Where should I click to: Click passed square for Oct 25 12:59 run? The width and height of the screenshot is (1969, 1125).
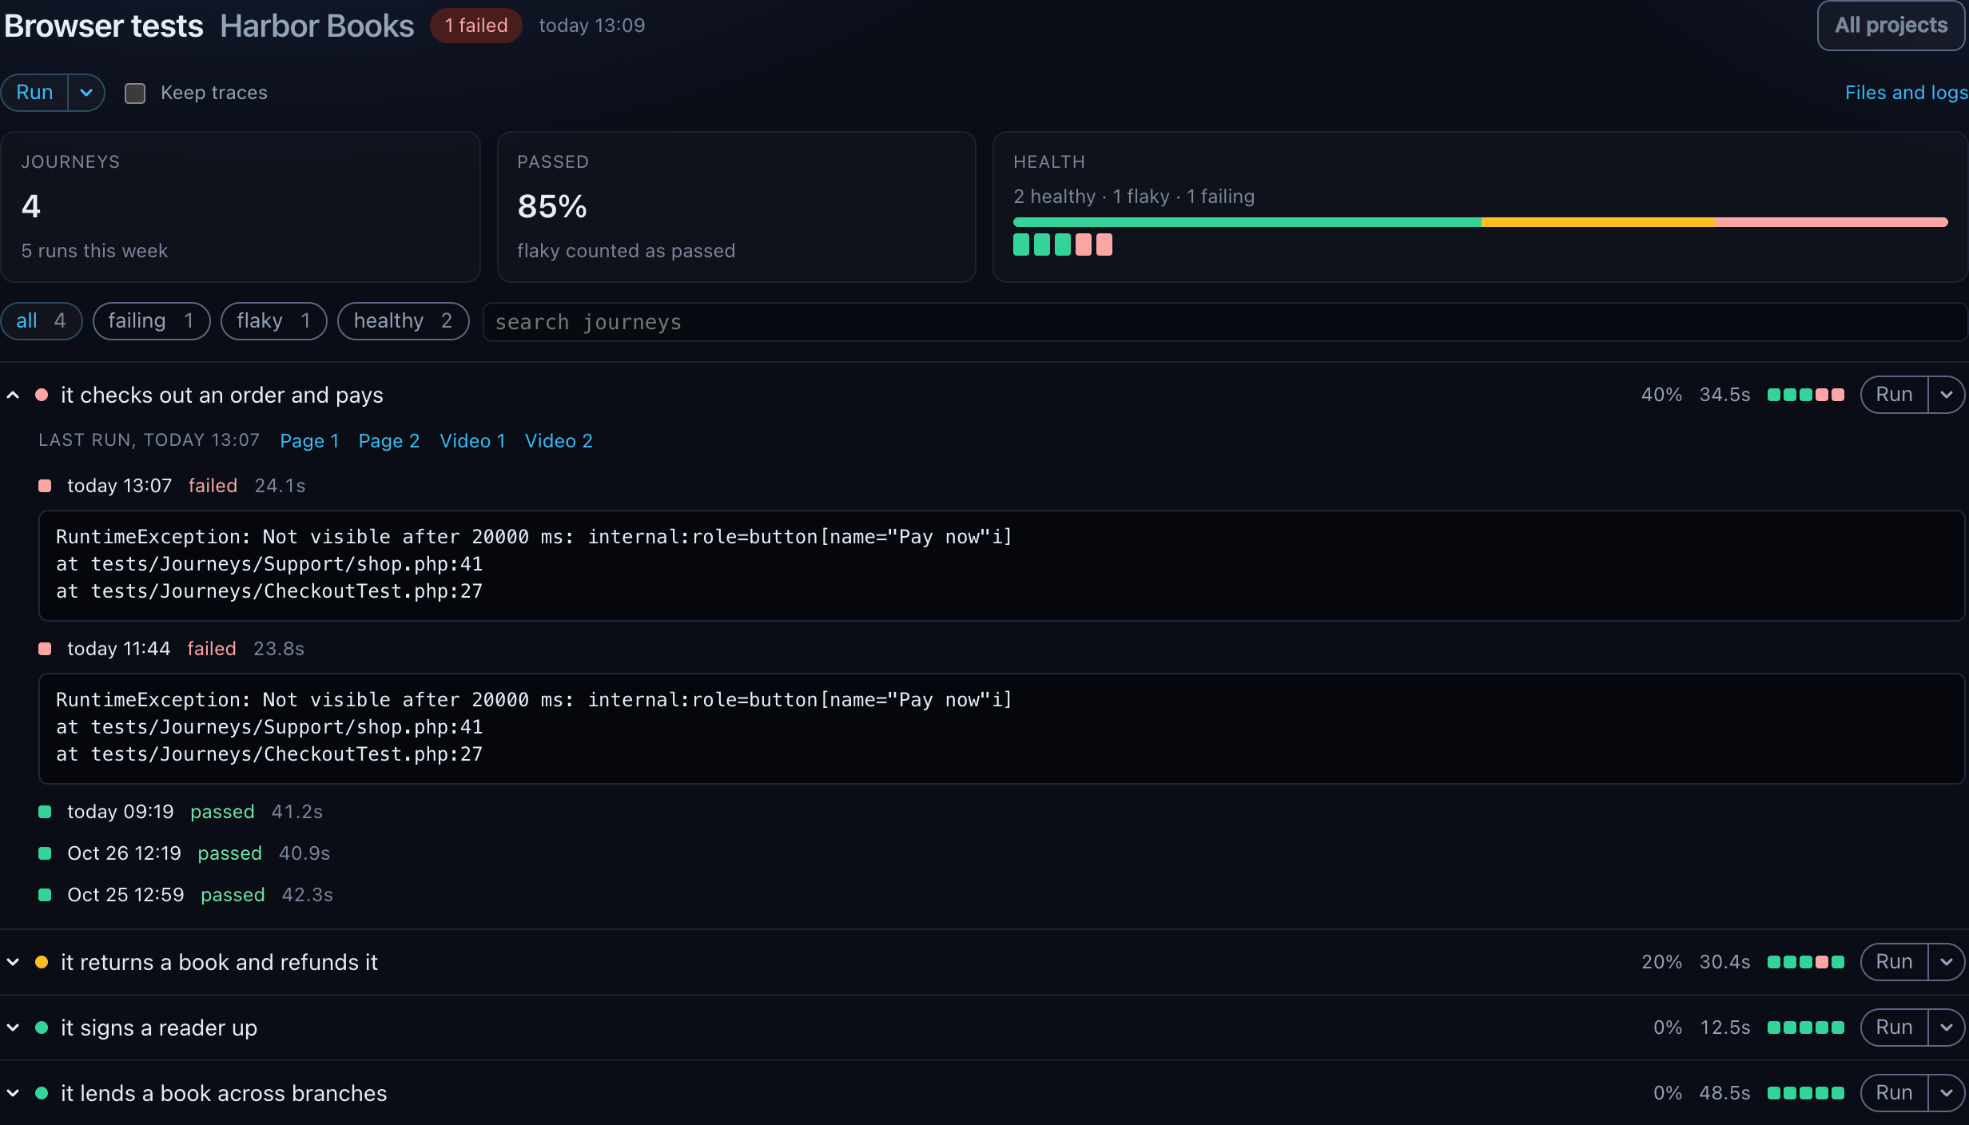point(45,895)
